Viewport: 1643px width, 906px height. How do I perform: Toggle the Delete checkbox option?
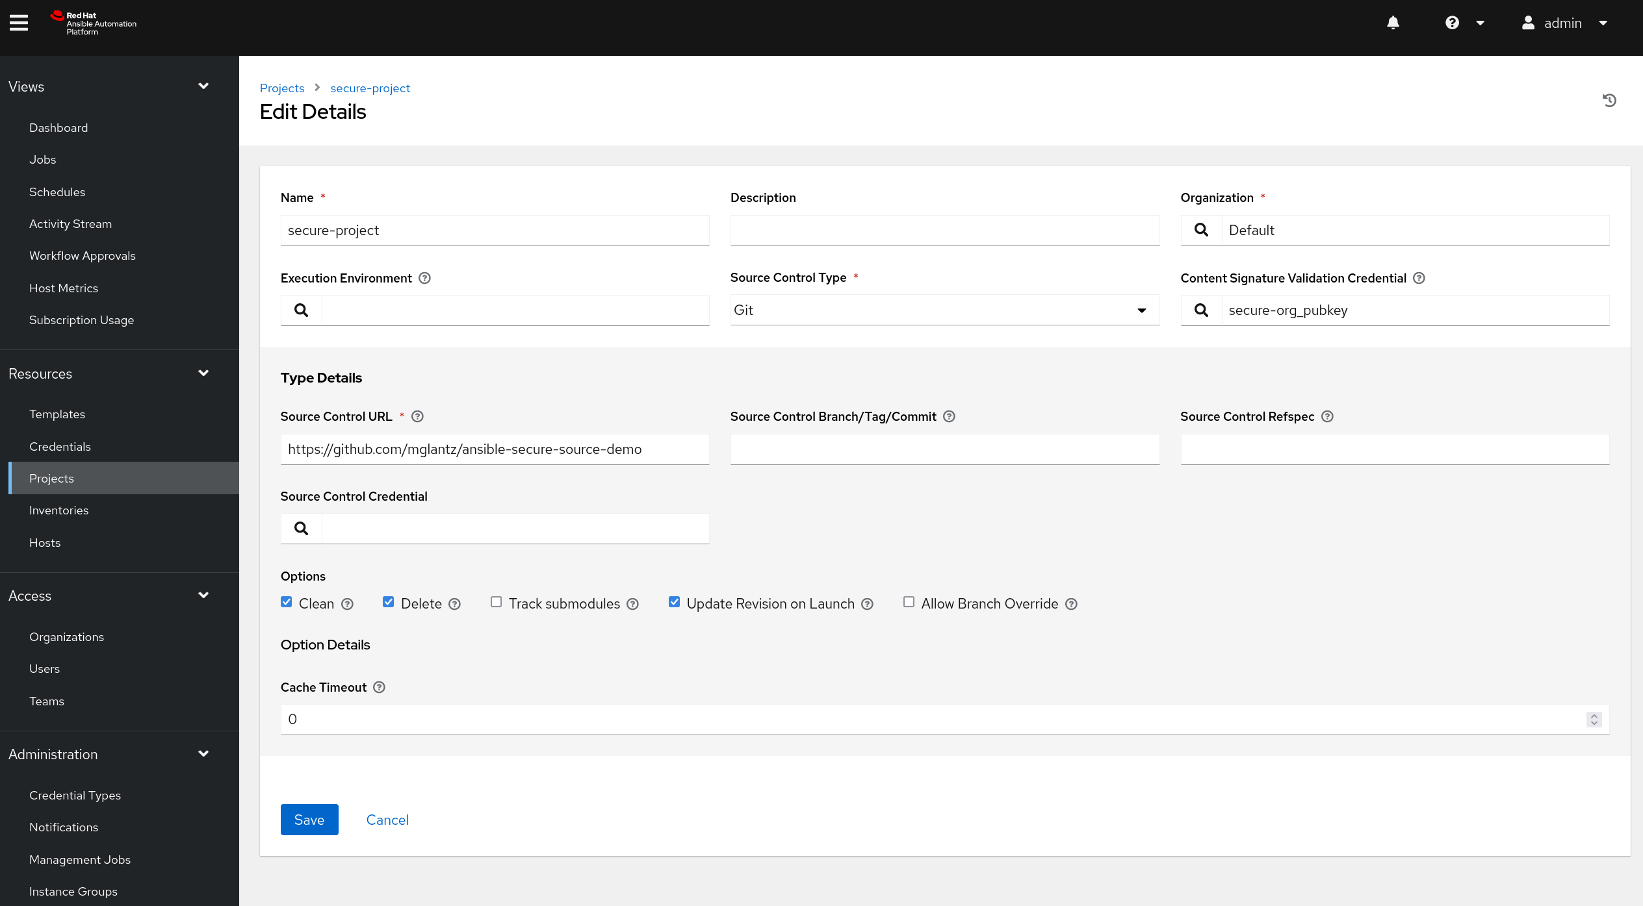click(x=389, y=603)
